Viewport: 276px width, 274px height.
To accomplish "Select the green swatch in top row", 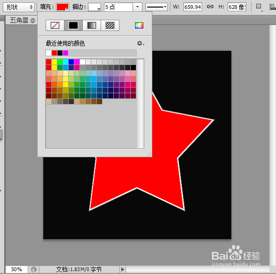I will click(x=60, y=62).
